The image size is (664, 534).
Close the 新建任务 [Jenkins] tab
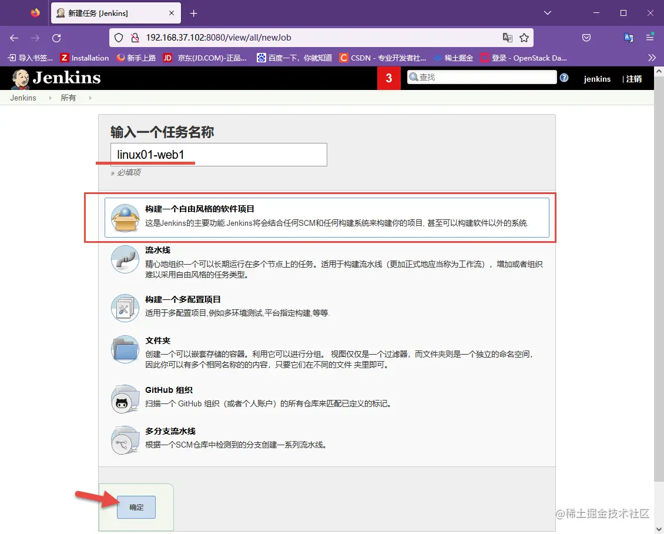(x=172, y=13)
